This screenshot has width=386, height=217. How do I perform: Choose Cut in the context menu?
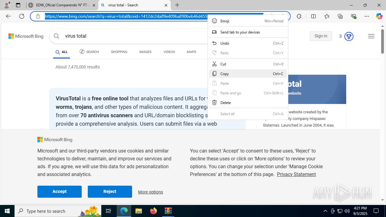(x=248, y=64)
